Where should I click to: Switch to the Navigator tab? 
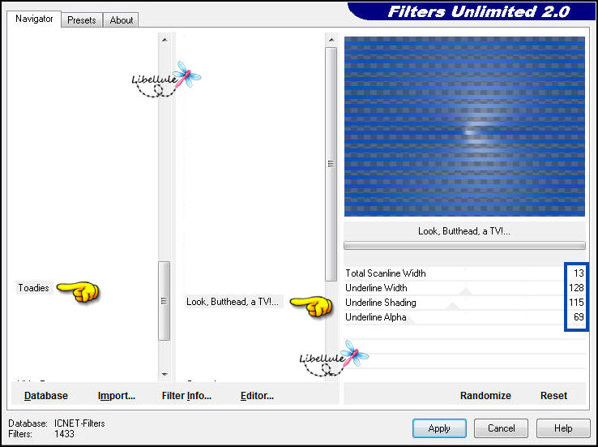(x=34, y=19)
